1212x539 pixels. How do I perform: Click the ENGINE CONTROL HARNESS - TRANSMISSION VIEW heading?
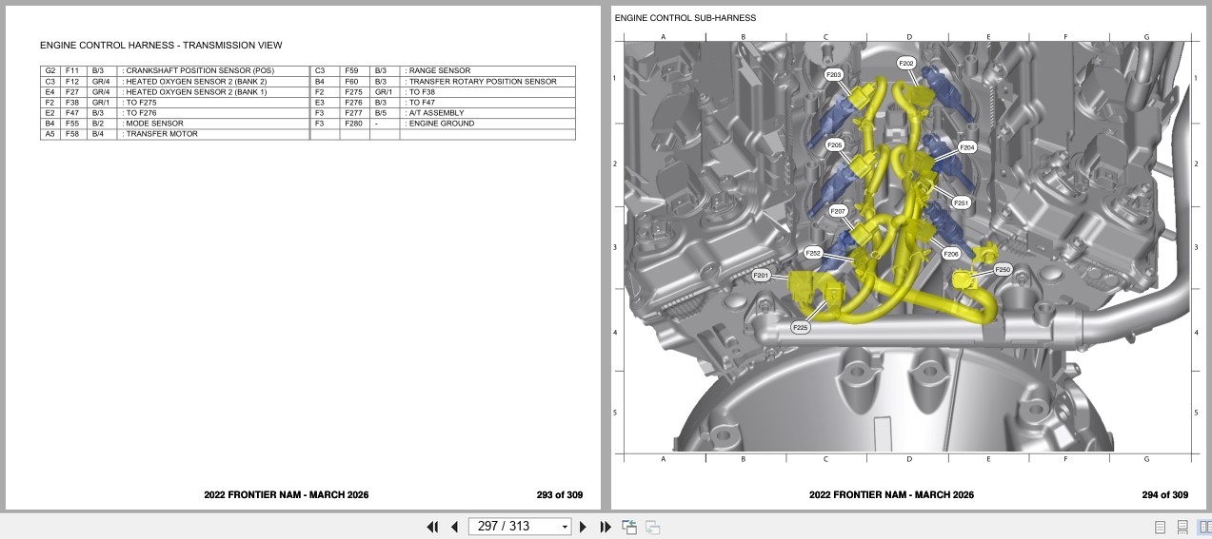click(x=161, y=46)
